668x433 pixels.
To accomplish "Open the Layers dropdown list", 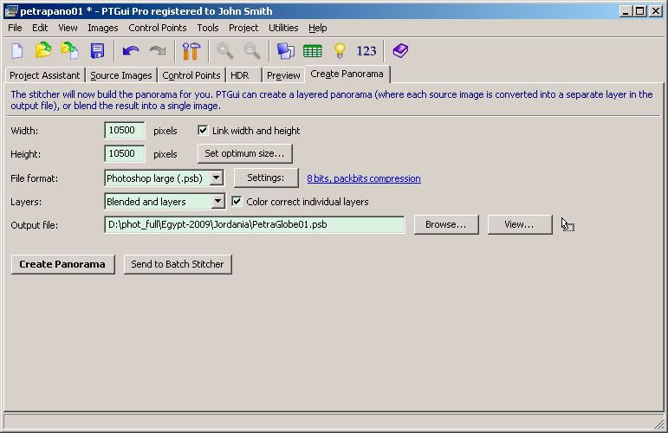I will 217,202.
